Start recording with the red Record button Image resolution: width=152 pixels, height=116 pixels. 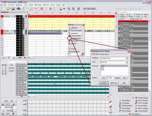(x=42, y=9)
